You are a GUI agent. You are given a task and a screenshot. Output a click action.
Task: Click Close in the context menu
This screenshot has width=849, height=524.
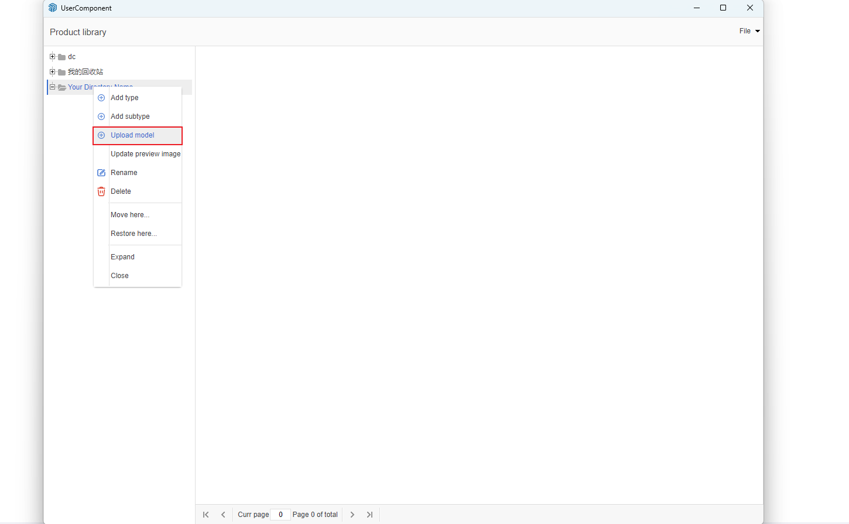119,276
